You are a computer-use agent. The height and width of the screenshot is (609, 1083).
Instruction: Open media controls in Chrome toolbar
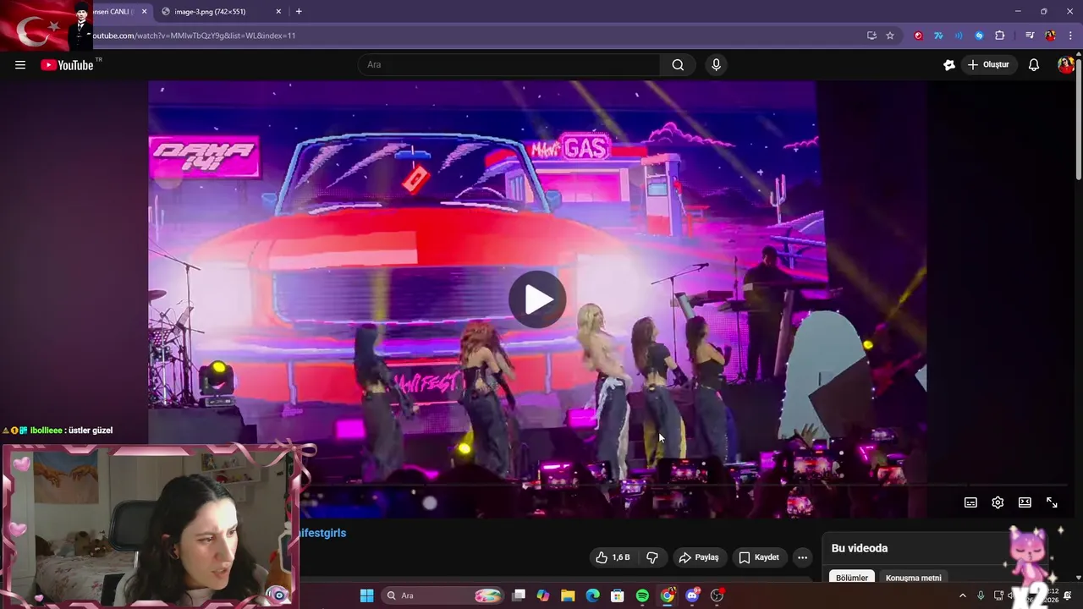point(1030,36)
